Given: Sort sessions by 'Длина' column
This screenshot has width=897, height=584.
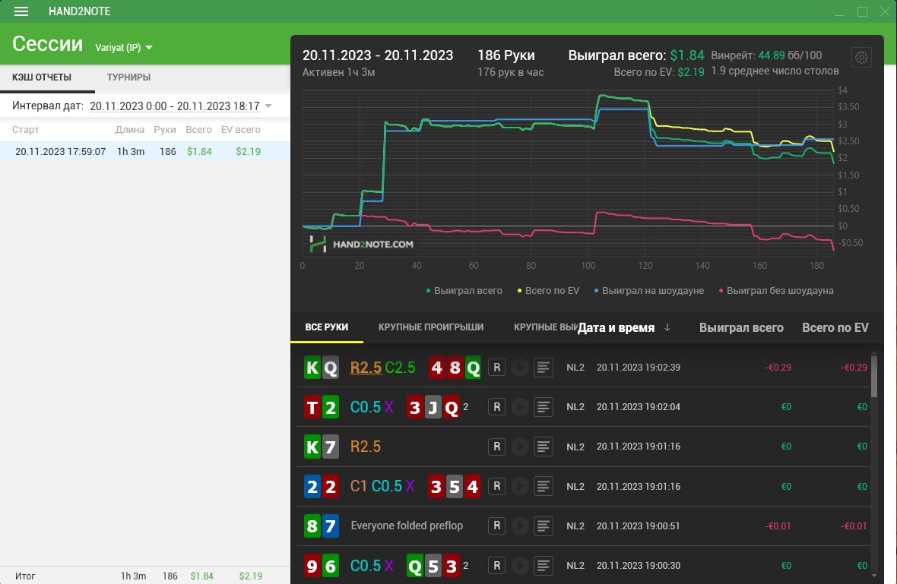Looking at the screenshot, I should tap(129, 130).
